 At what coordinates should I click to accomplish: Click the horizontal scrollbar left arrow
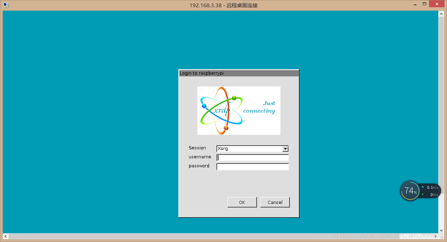pos(6,236)
